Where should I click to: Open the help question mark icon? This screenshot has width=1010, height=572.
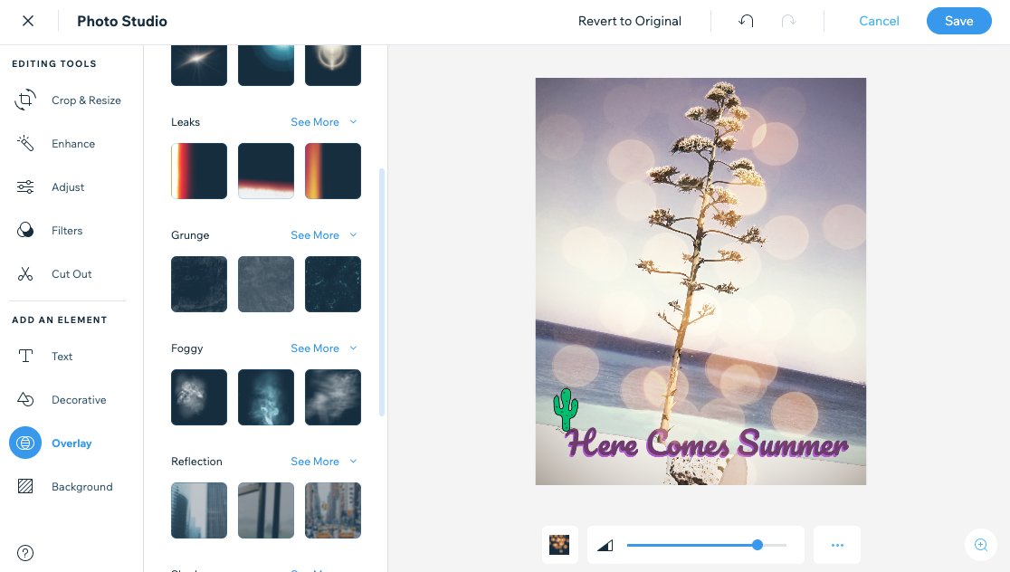(x=25, y=553)
